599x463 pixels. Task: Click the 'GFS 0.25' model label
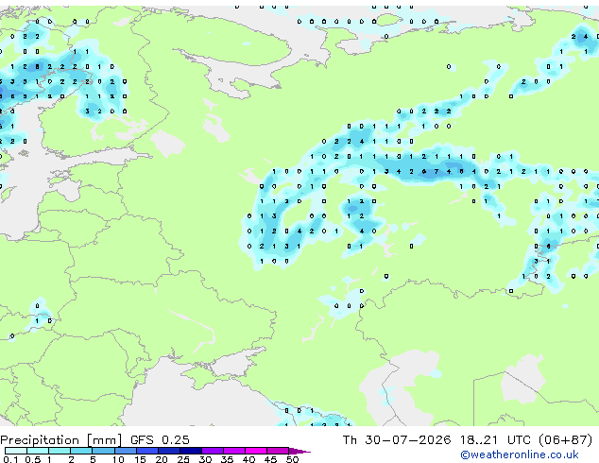pos(160,440)
